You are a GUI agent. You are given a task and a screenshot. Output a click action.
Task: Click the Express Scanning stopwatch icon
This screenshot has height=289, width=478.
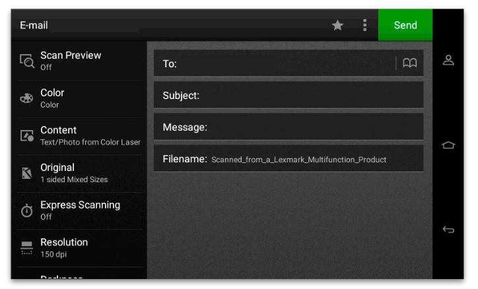[27, 210]
